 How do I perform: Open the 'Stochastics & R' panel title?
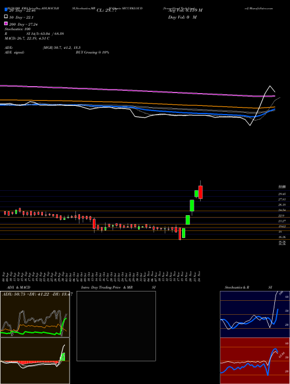pyautogui.click(x=237, y=287)
